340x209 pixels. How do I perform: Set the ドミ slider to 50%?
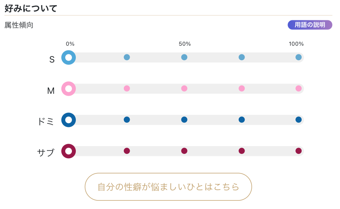point(184,120)
